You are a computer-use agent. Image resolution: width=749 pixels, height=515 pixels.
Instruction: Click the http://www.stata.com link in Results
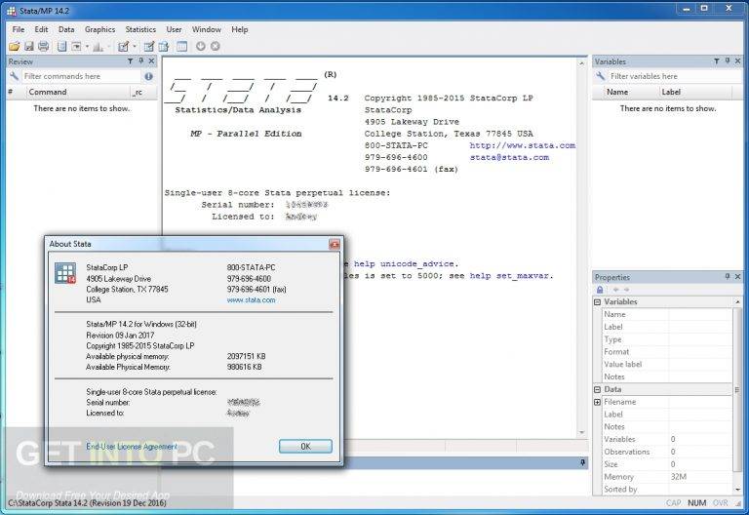pos(522,145)
